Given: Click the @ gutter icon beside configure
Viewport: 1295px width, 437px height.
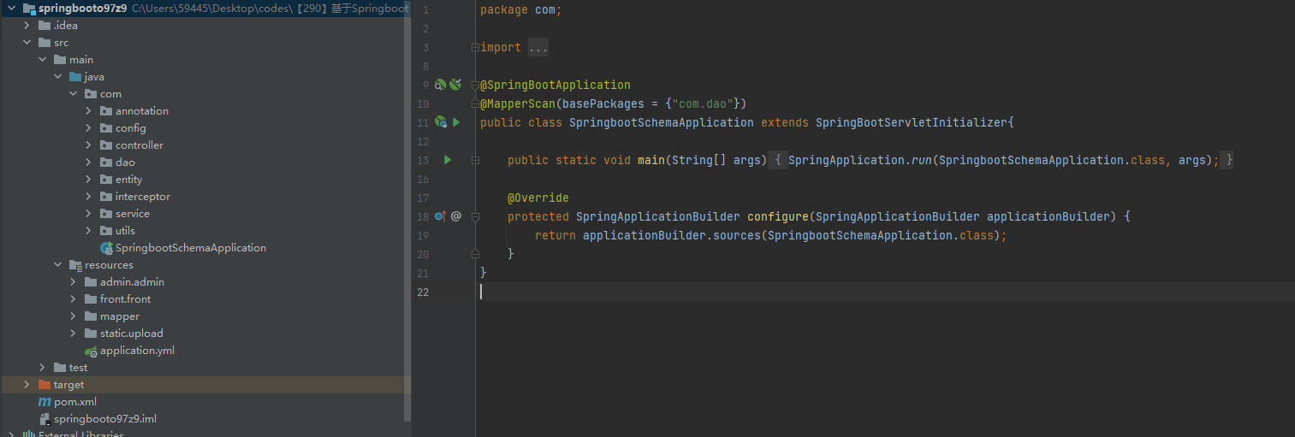Looking at the screenshot, I should [x=456, y=216].
